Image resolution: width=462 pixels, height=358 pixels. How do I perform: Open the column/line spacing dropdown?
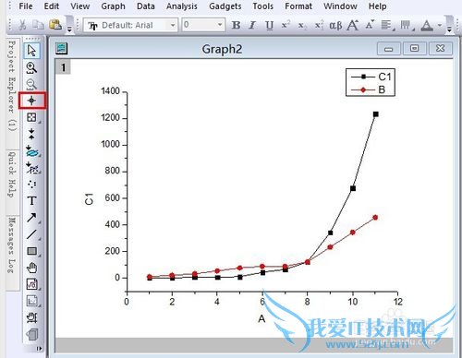(407, 25)
